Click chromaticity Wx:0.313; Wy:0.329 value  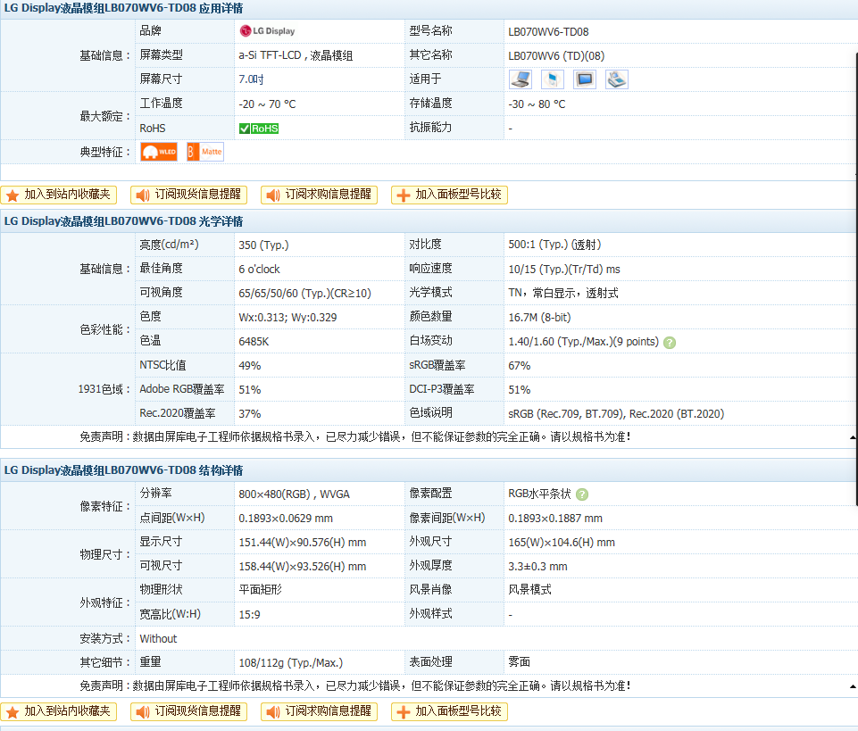click(287, 318)
